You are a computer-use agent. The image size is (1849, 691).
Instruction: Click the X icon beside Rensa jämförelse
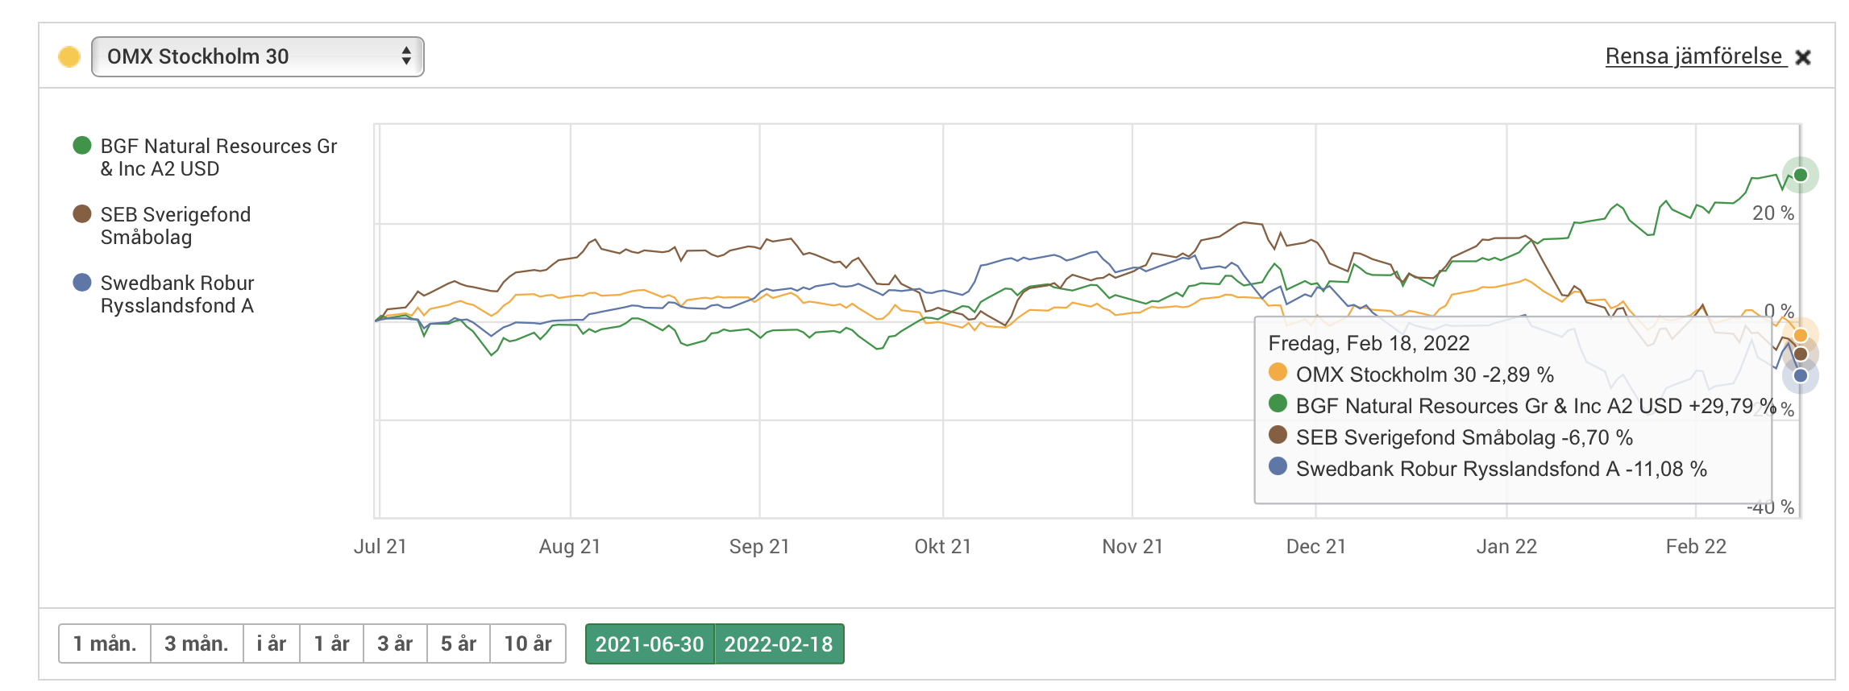click(1803, 57)
